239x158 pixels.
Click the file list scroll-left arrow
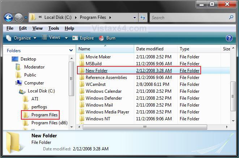[79, 127]
